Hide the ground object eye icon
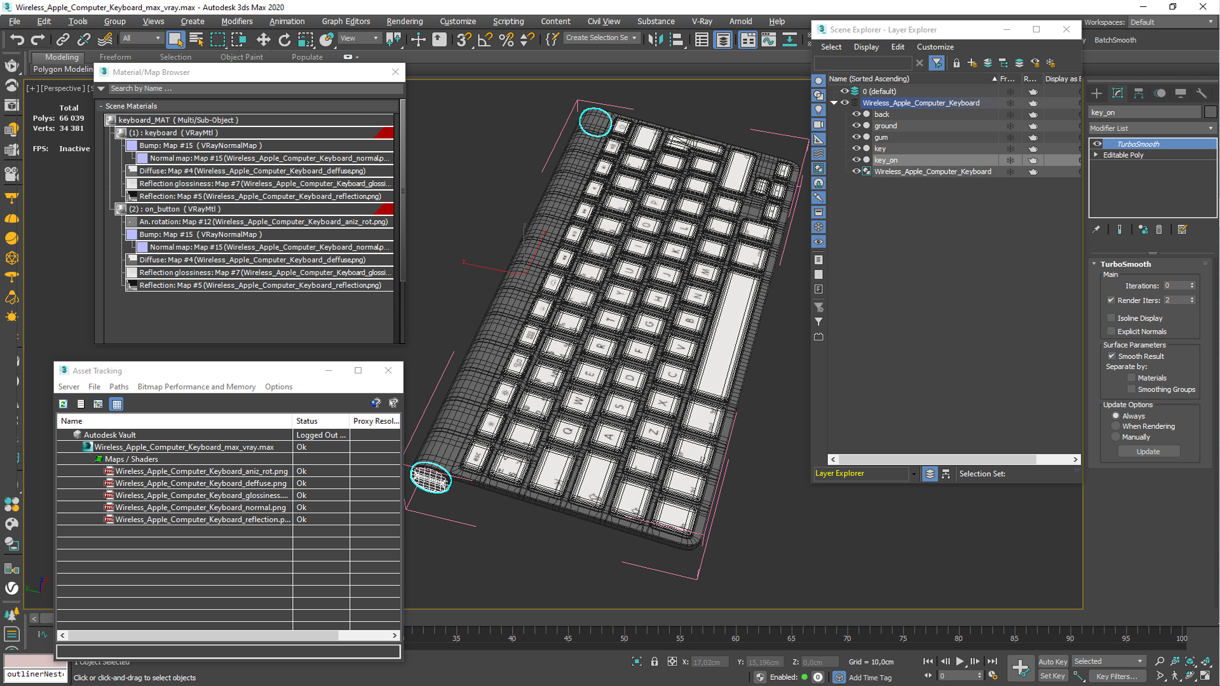Image resolution: width=1220 pixels, height=686 pixels. [856, 126]
